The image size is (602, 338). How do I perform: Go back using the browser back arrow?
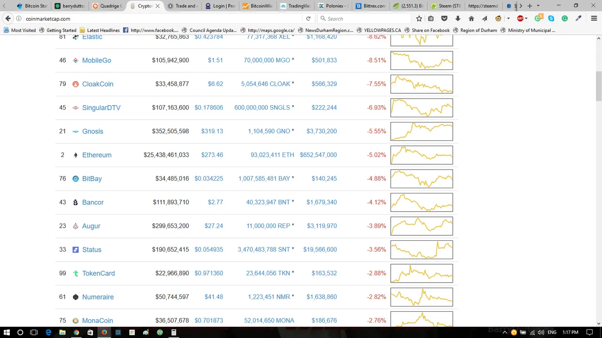[x=8, y=19]
